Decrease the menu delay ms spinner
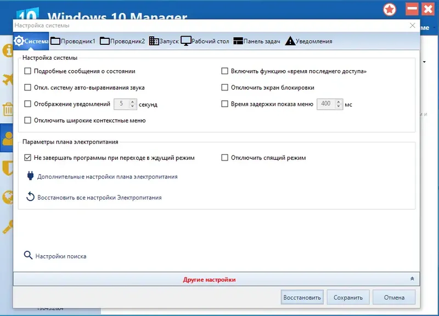The height and width of the screenshot is (316, 439). tap(339, 106)
